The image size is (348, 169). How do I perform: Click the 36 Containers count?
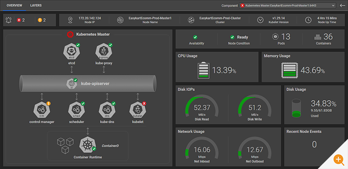pyautogui.click(x=328, y=37)
